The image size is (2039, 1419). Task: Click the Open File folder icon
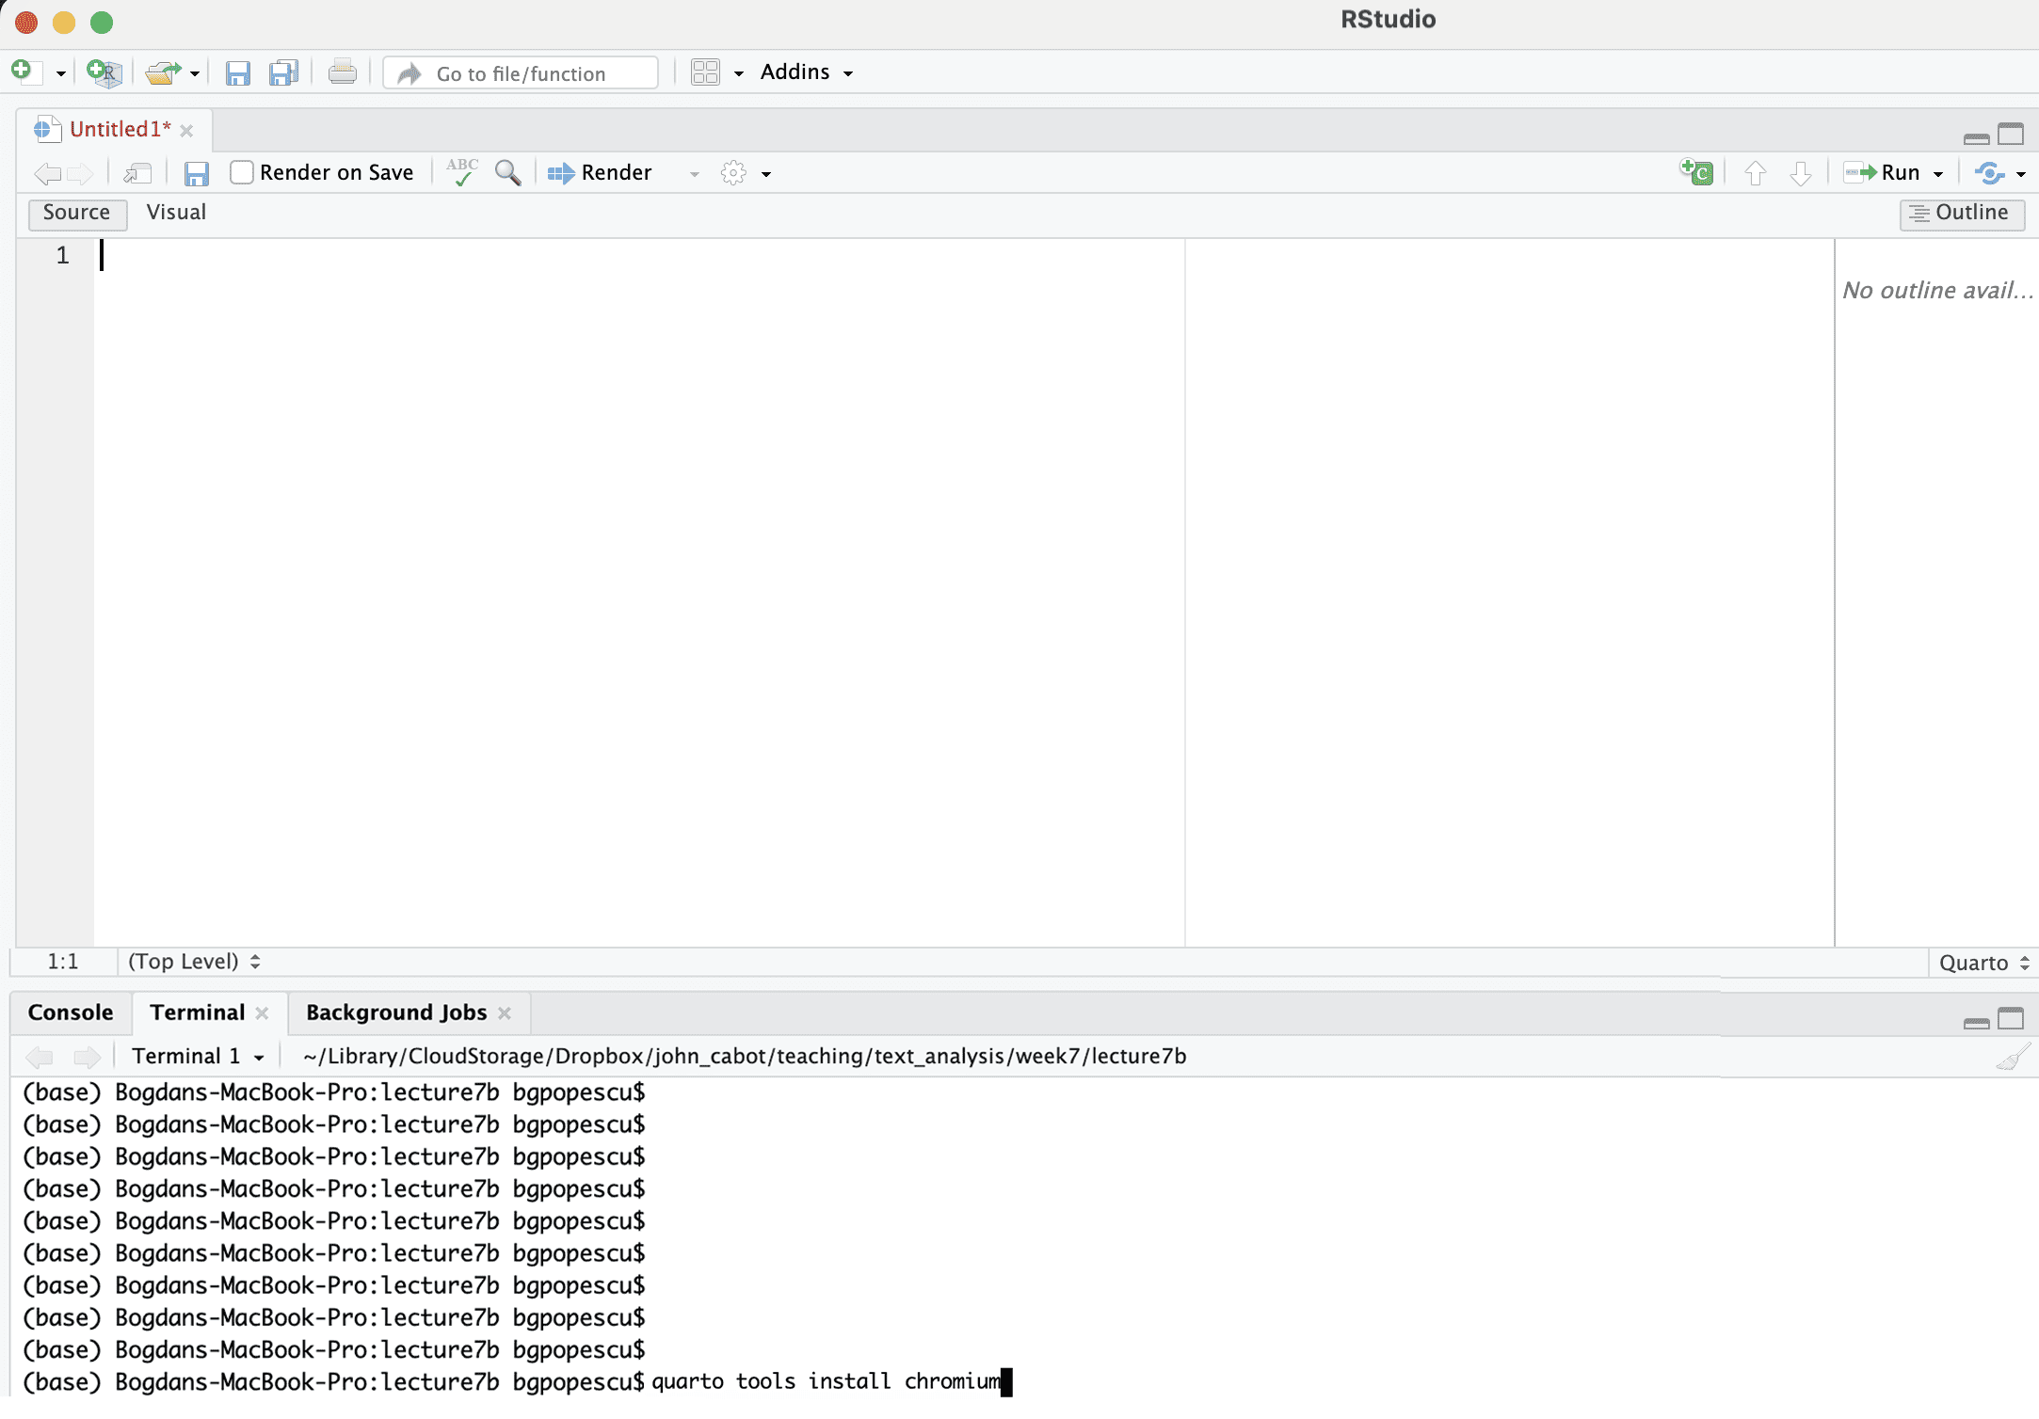(163, 72)
